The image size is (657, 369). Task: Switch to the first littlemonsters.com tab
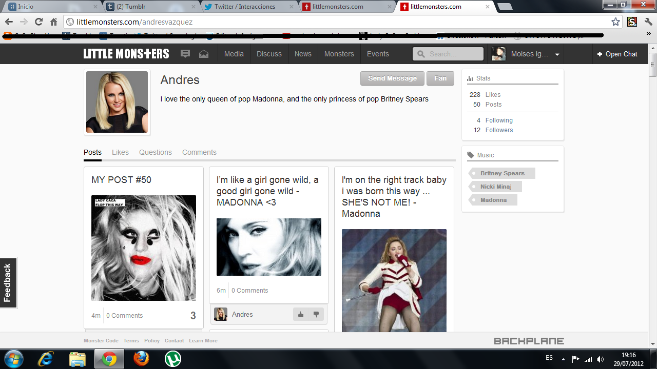click(x=346, y=7)
